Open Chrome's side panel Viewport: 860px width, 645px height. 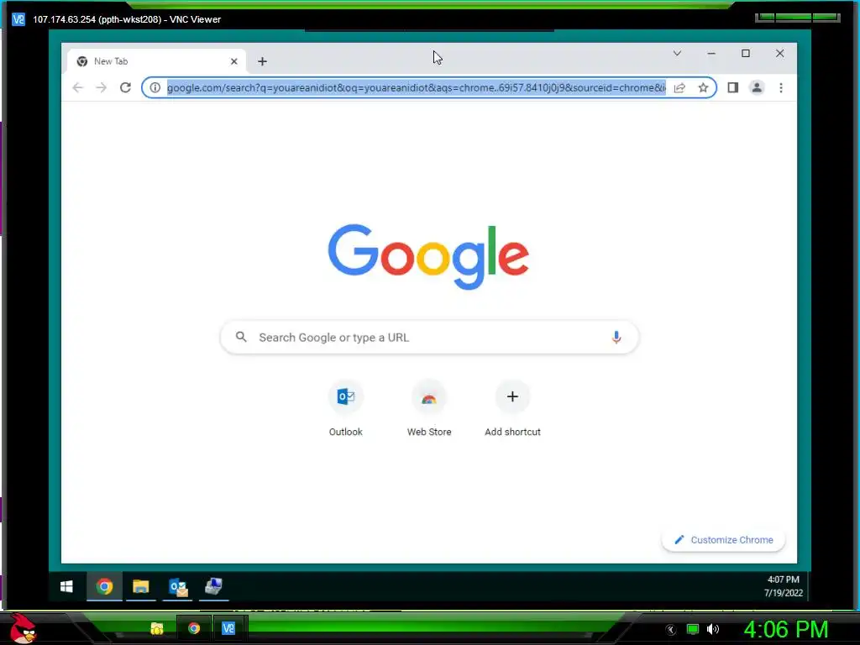(x=732, y=87)
